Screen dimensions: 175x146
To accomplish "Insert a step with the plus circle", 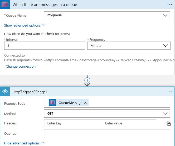I will pyautogui.click(x=87, y=80).
